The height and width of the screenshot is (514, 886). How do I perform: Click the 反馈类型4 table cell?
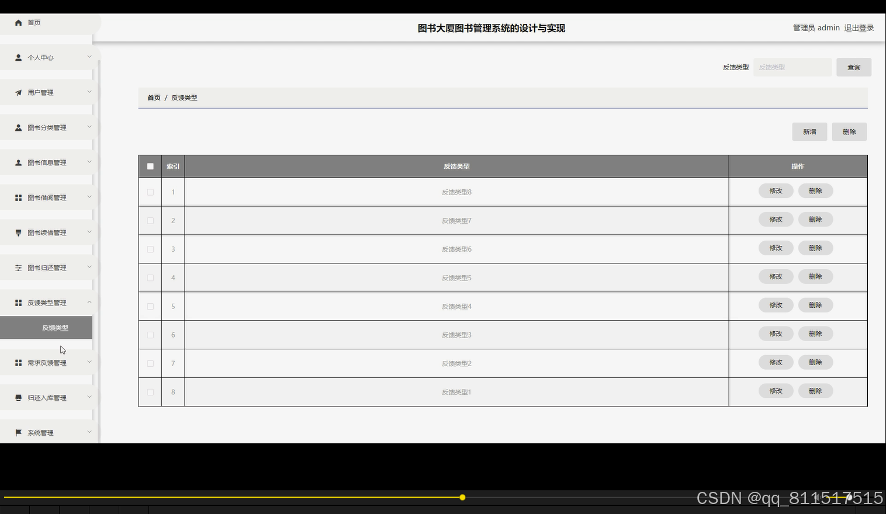coord(456,307)
